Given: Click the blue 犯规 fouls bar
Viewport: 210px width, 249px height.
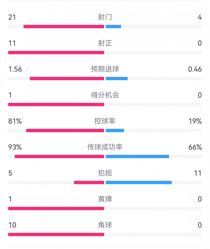Looking at the screenshot, I should click(x=139, y=182).
